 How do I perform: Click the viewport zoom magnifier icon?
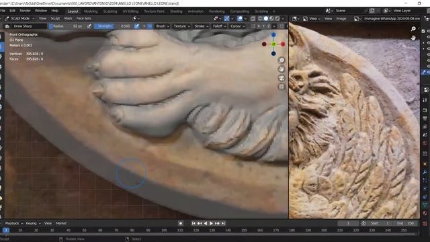[x=282, y=61]
